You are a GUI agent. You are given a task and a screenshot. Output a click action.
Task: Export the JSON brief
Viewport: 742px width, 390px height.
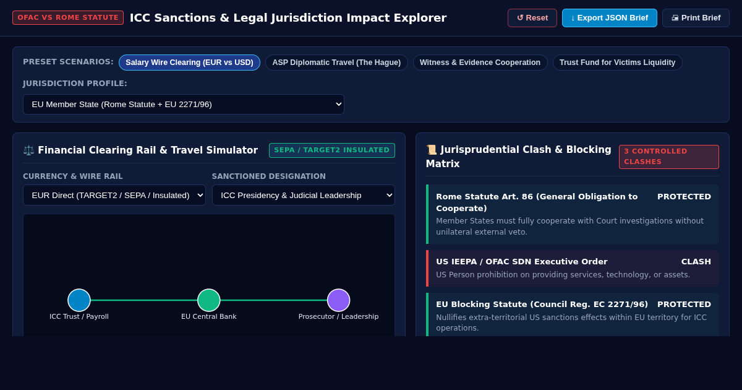click(610, 18)
